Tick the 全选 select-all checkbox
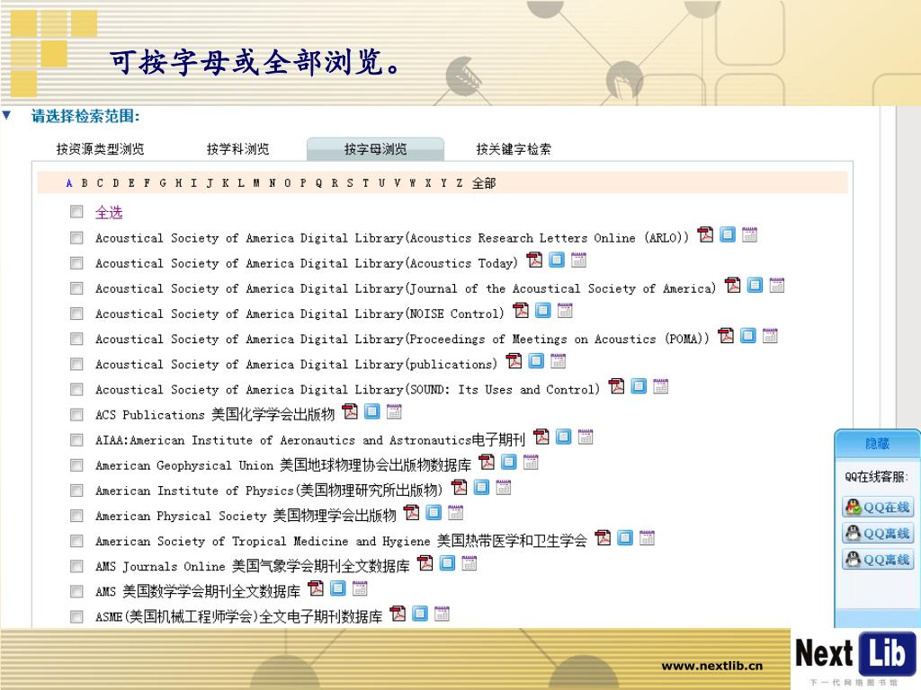The width and height of the screenshot is (921, 690). (76, 212)
